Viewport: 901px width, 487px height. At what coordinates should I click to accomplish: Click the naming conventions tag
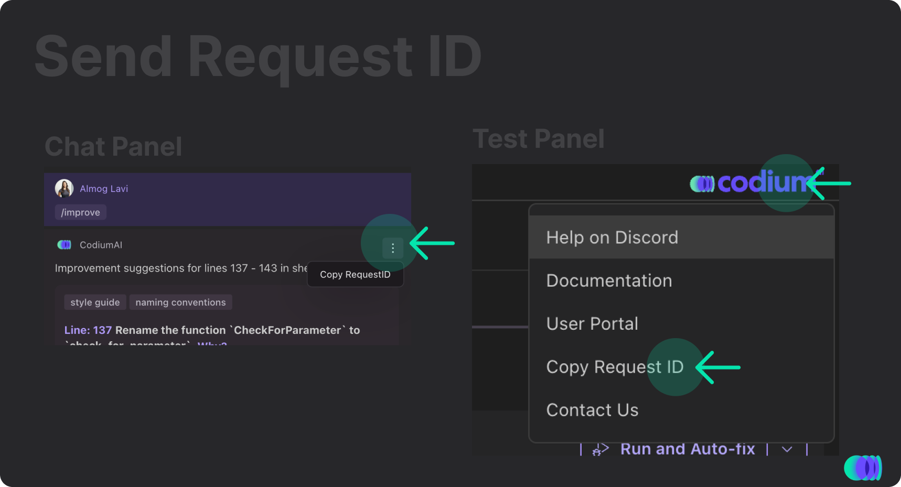tap(180, 302)
